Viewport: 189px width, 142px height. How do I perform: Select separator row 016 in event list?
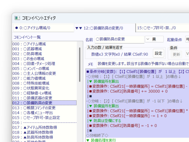click(44, 123)
